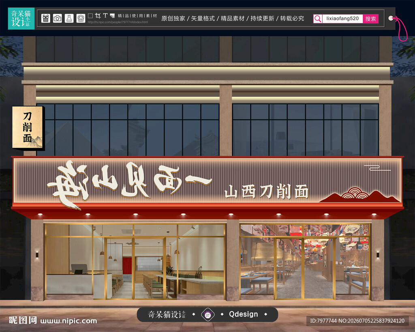Click the 原创独家 text in header
The width and height of the screenshot is (415, 332).
click(173, 19)
